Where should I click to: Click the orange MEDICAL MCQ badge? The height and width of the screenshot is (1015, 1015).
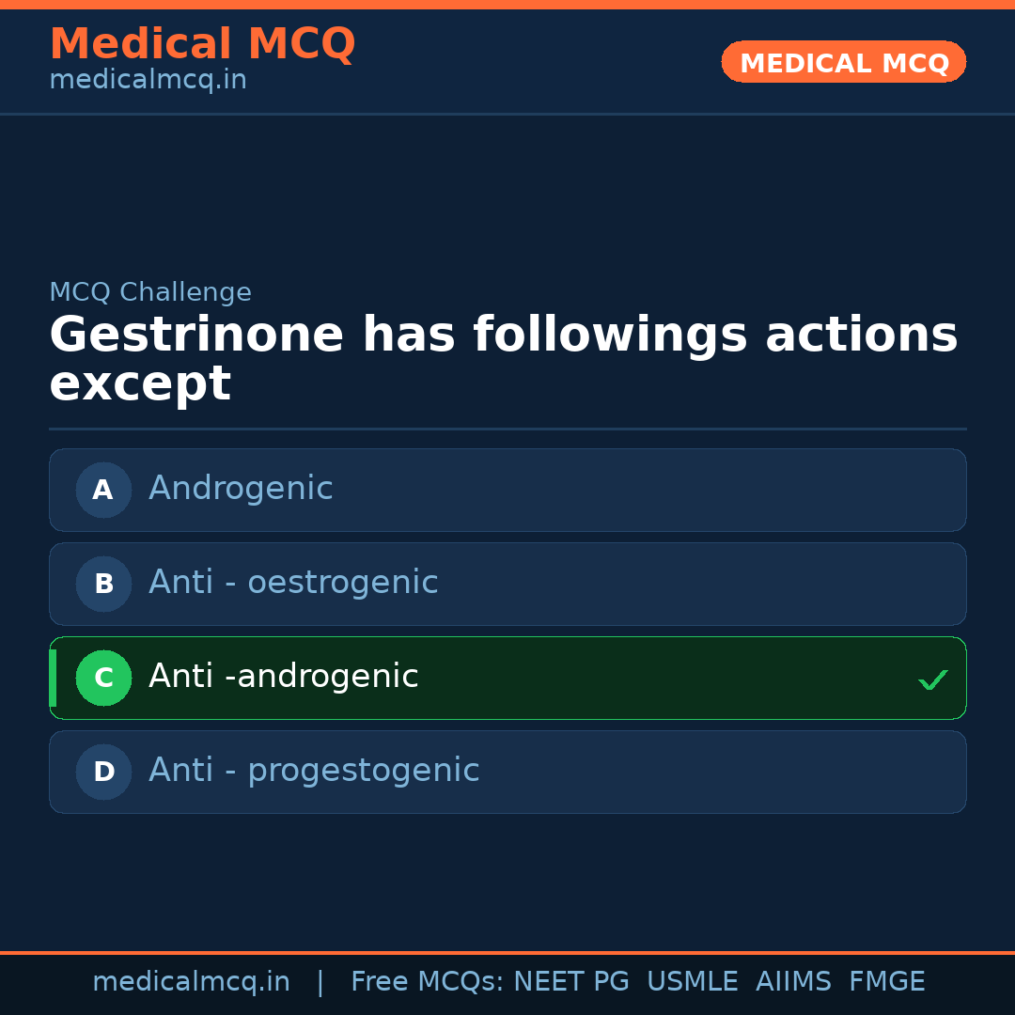tap(843, 62)
